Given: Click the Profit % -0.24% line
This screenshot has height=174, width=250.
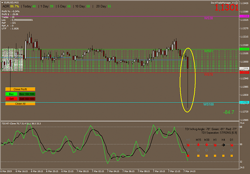Looking at the screenshot, I should pyautogui.click(x=10, y=11).
